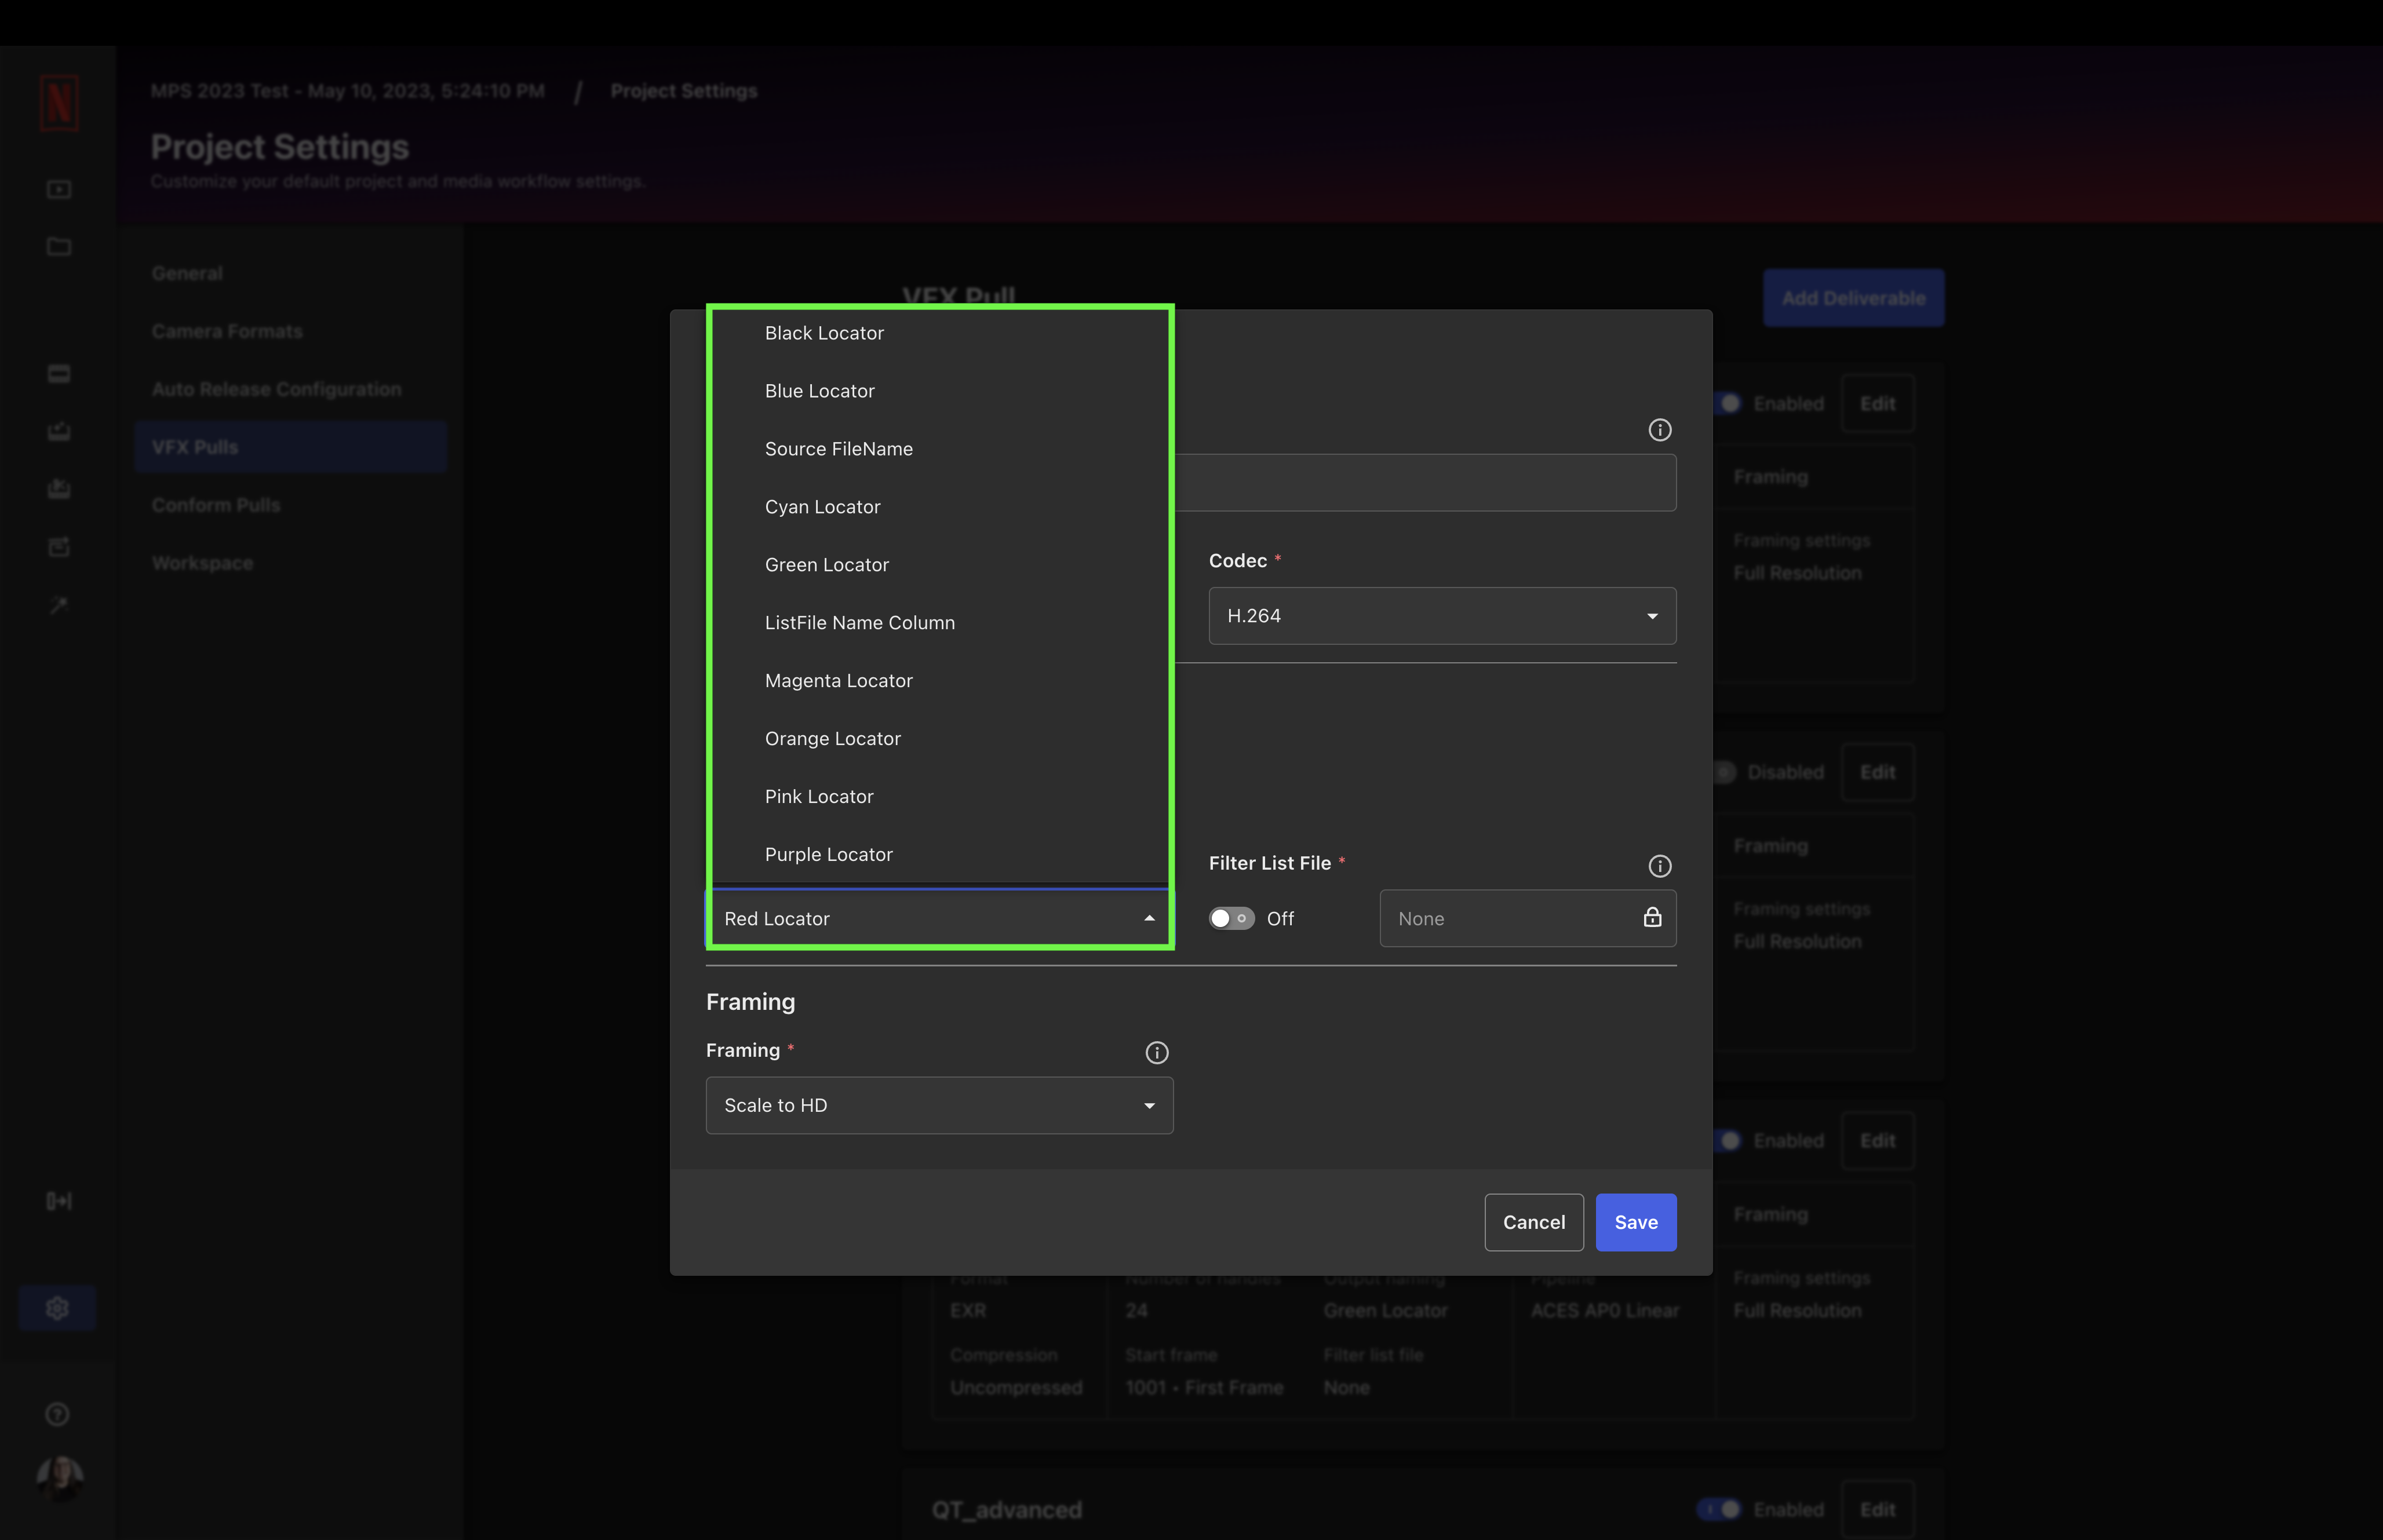Toggle the Filter List File switch
Image resolution: width=2383 pixels, height=1540 pixels.
click(1231, 918)
